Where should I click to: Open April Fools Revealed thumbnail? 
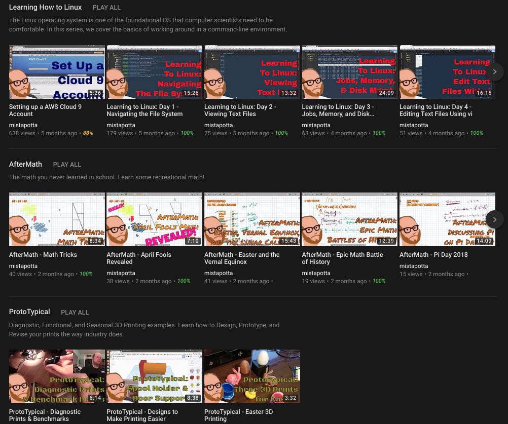point(154,219)
